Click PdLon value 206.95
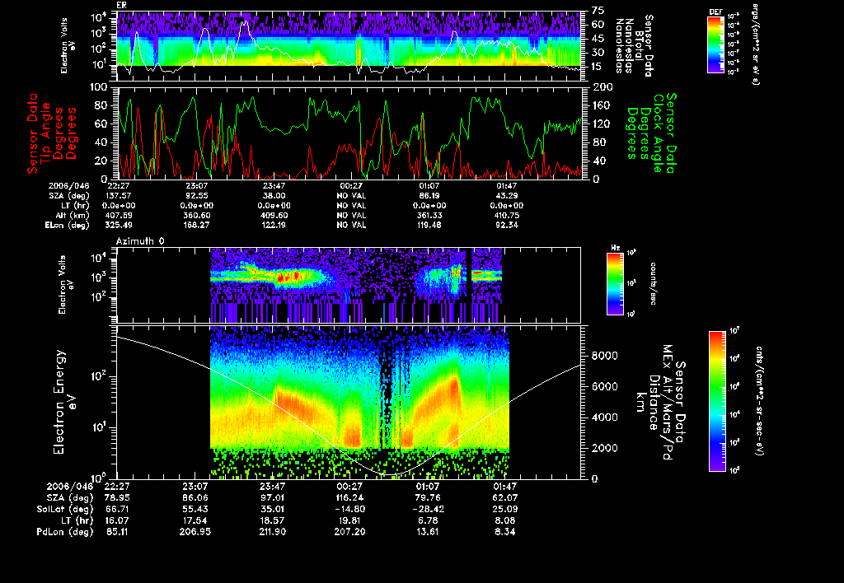This screenshot has width=844, height=583. 195,531
